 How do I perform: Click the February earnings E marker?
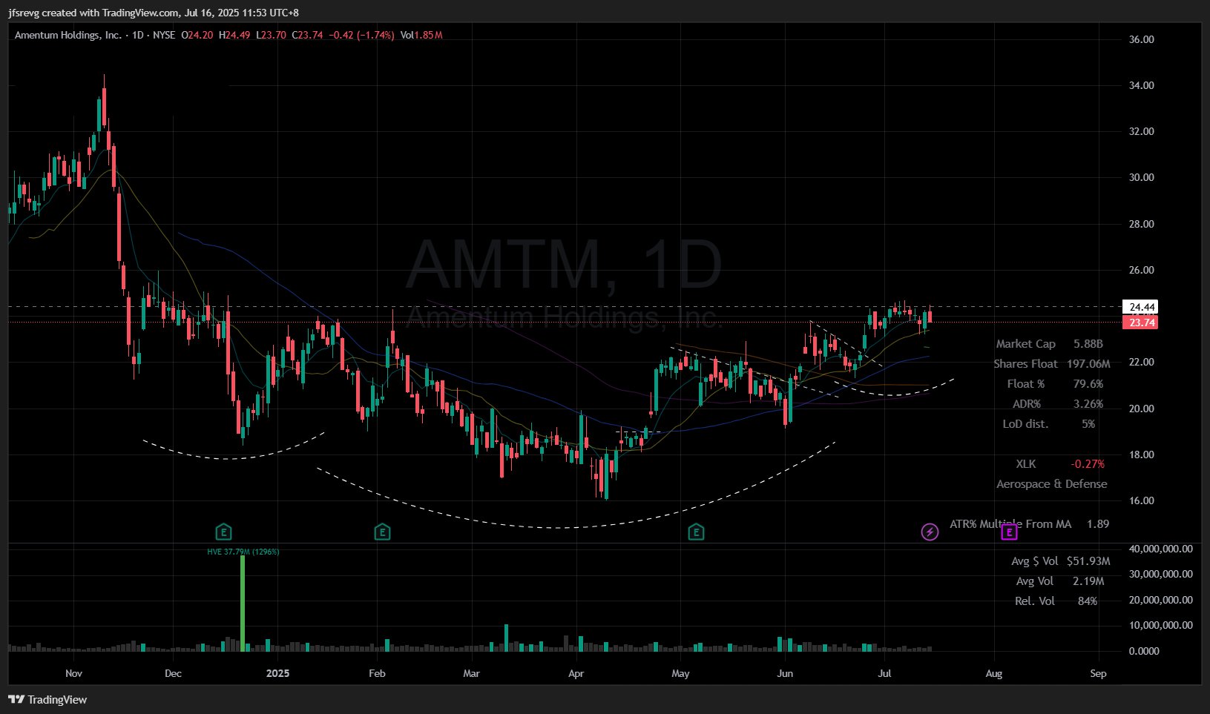pos(382,532)
